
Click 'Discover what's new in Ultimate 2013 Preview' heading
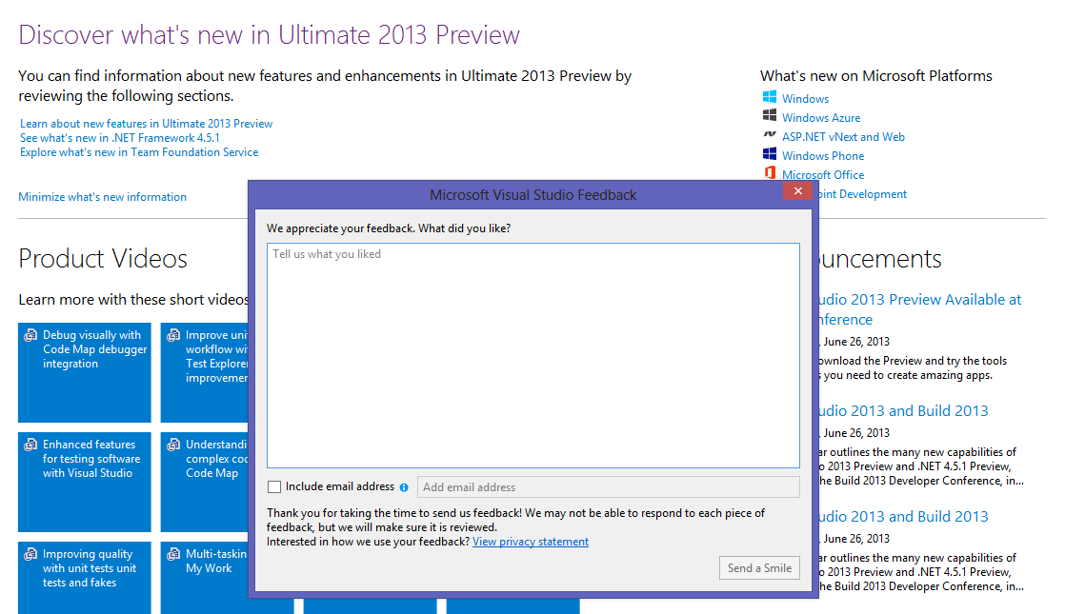click(x=269, y=34)
